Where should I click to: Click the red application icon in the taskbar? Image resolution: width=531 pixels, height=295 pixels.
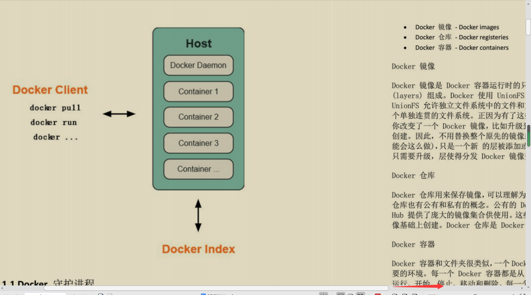pyautogui.click(x=378, y=293)
